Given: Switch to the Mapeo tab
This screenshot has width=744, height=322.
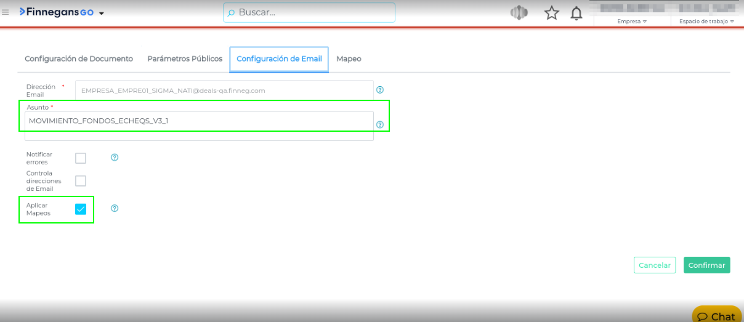Looking at the screenshot, I should coord(349,59).
